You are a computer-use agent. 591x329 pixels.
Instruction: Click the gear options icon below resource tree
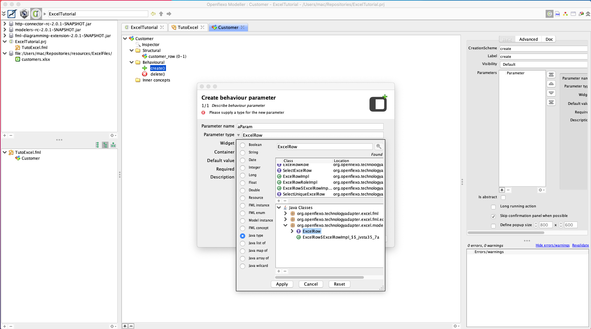[113, 135]
